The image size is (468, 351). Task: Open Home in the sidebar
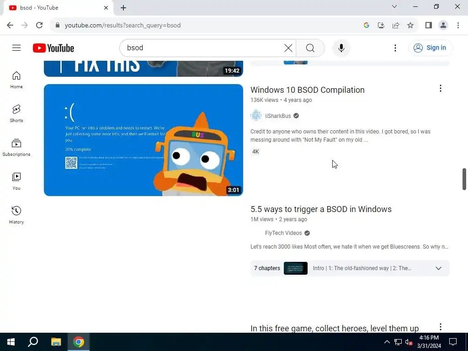[x=16, y=80]
